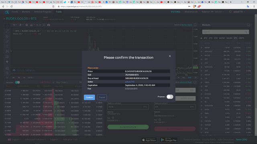This screenshot has height=144, width=257.
Task: Select the measure ruler chart tool
Action: tap(7, 68)
